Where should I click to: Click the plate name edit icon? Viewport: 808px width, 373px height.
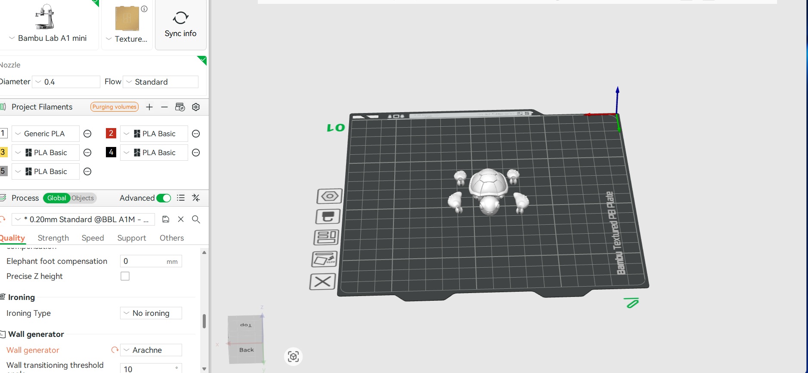324,259
